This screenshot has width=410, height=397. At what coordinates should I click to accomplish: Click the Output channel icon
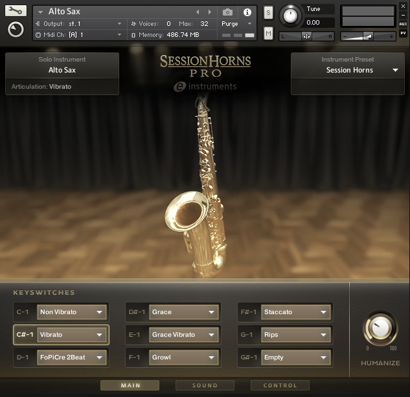[38, 24]
